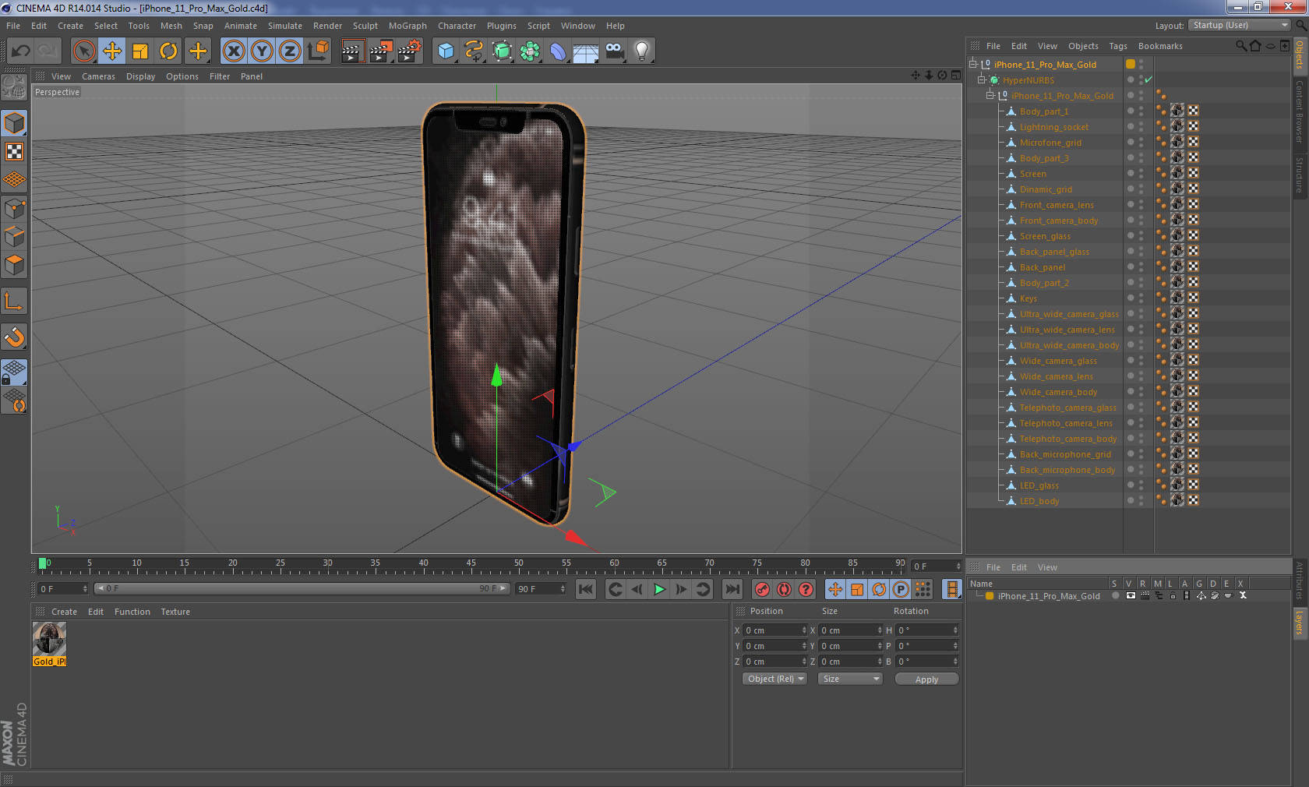
Task: Toggle snapping magnet icon
Action: pos(15,337)
